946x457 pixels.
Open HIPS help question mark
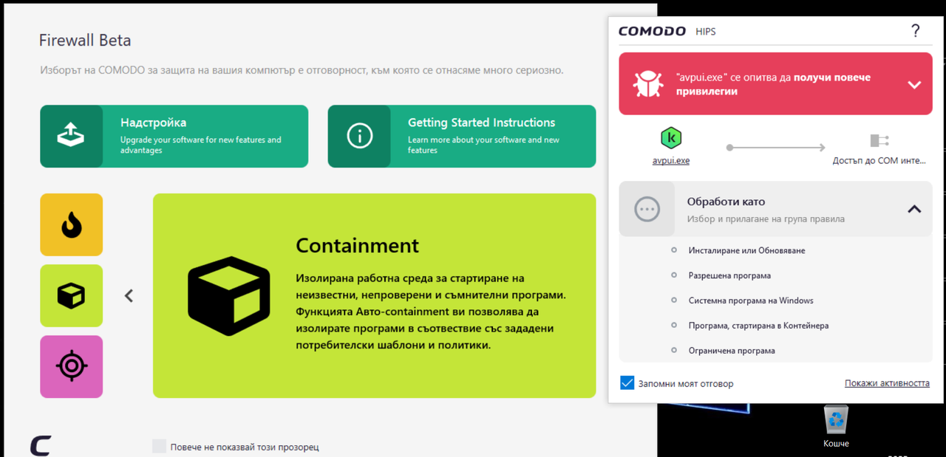pyautogui.click(x=915, y=31)
